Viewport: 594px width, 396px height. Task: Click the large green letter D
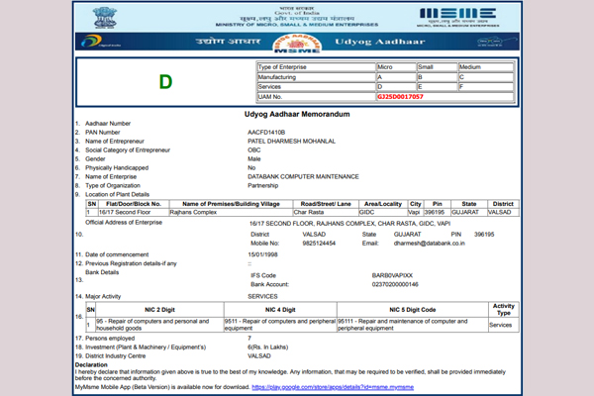pyautogui.click(x=165, y=82)
